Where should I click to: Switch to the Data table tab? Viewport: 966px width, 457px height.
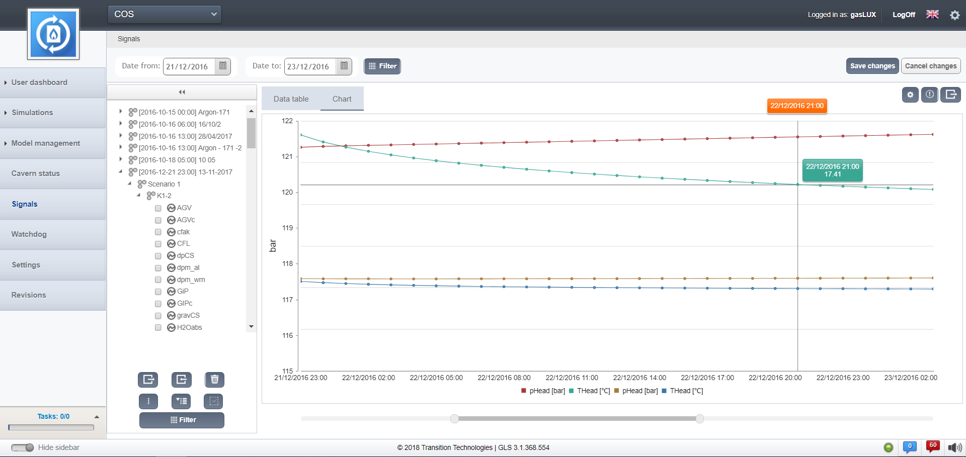[291, 99]
